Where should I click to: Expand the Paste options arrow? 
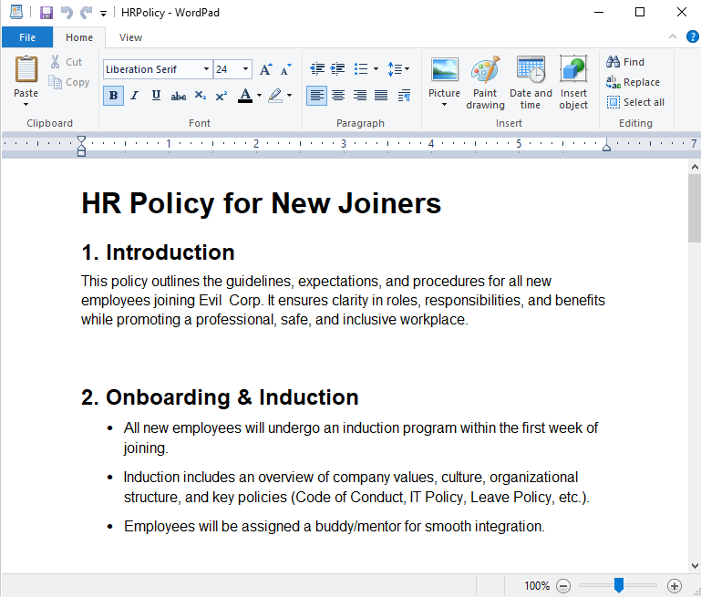point(26,105)
